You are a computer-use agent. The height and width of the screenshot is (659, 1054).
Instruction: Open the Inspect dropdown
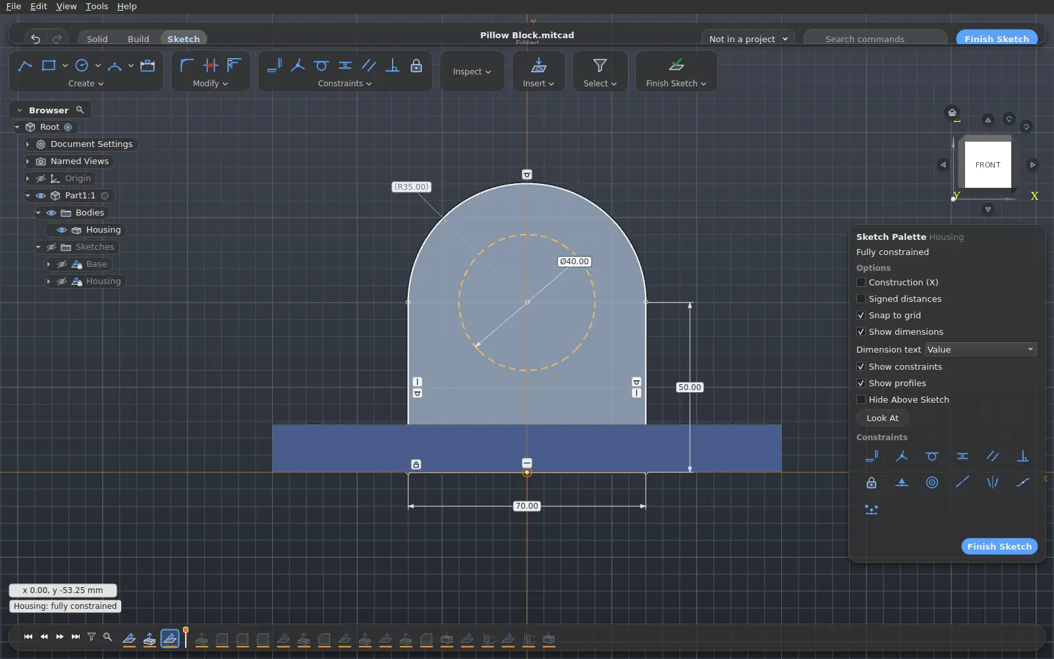coord(472,71)
